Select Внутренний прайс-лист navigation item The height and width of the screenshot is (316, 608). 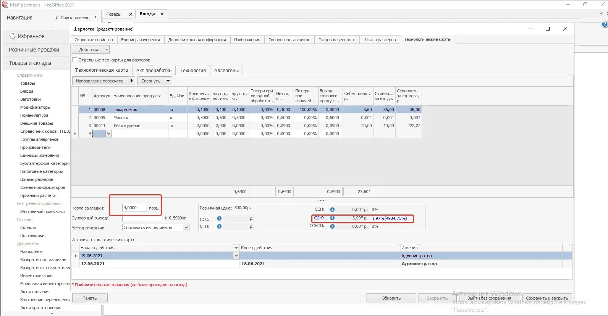coord(43,211)
